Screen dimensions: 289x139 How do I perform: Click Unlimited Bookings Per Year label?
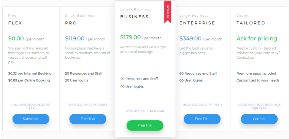coord(31,107)
